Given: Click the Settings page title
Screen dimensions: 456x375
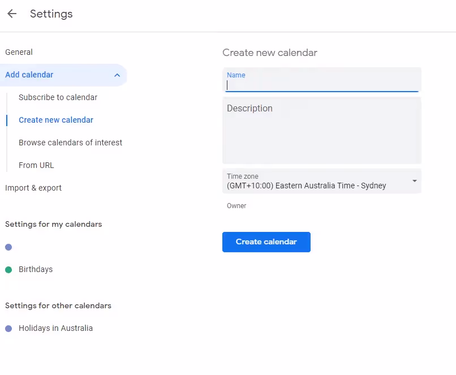Looking at the screenshot, I should point(51,14).
